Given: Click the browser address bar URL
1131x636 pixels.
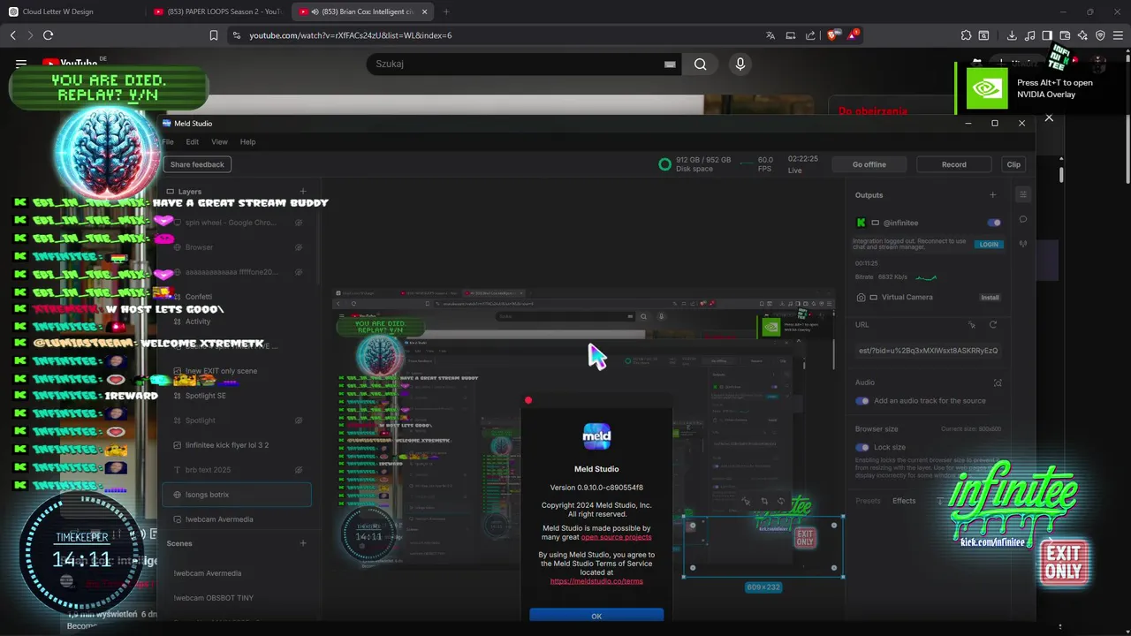Looking at the screenshot, I should 350,35.
